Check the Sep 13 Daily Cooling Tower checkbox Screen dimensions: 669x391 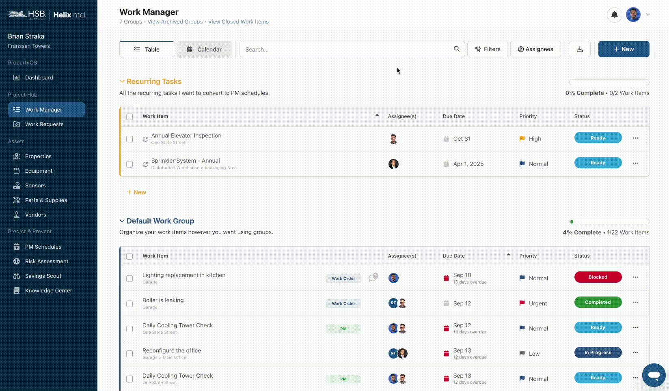tap(129, 379)
